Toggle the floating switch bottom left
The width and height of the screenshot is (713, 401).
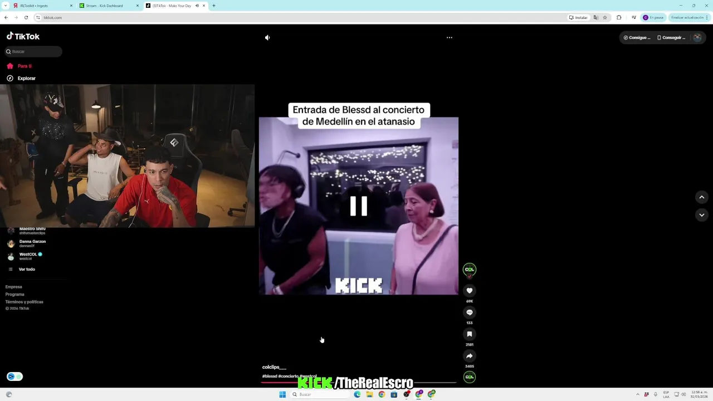point(14,376)
